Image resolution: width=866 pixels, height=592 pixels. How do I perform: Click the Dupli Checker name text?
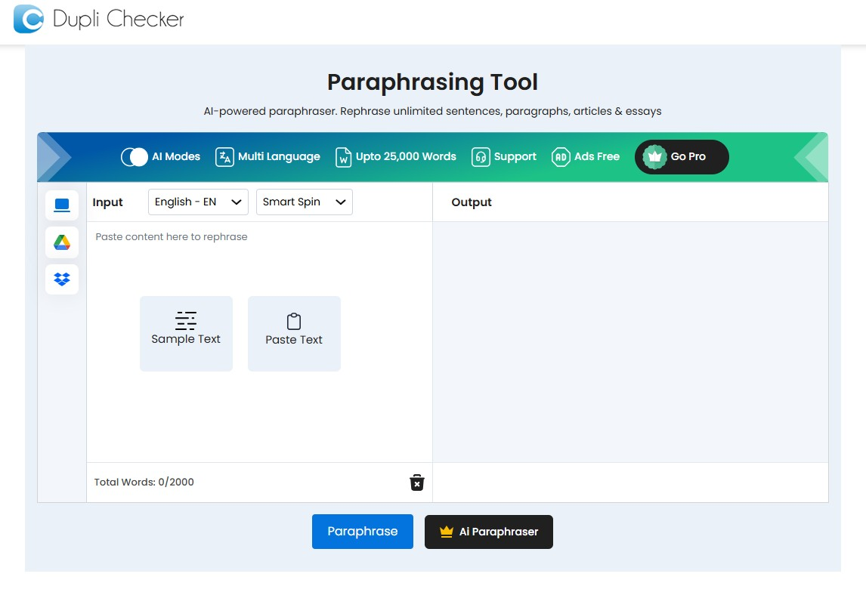(x=118, y=19)
